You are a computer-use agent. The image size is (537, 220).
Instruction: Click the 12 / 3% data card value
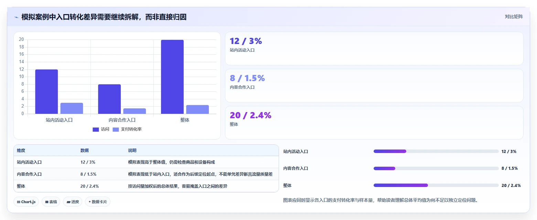246,41
